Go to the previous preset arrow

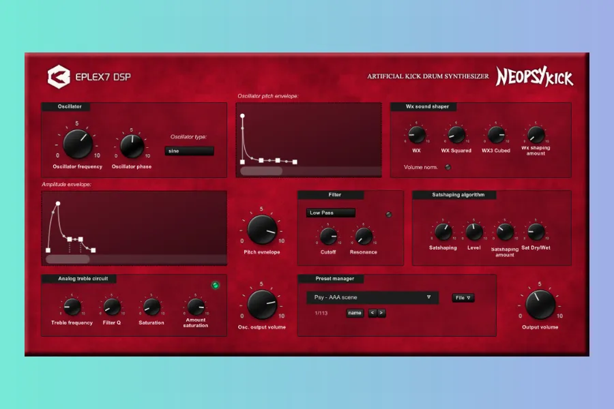tap(372, 313)
